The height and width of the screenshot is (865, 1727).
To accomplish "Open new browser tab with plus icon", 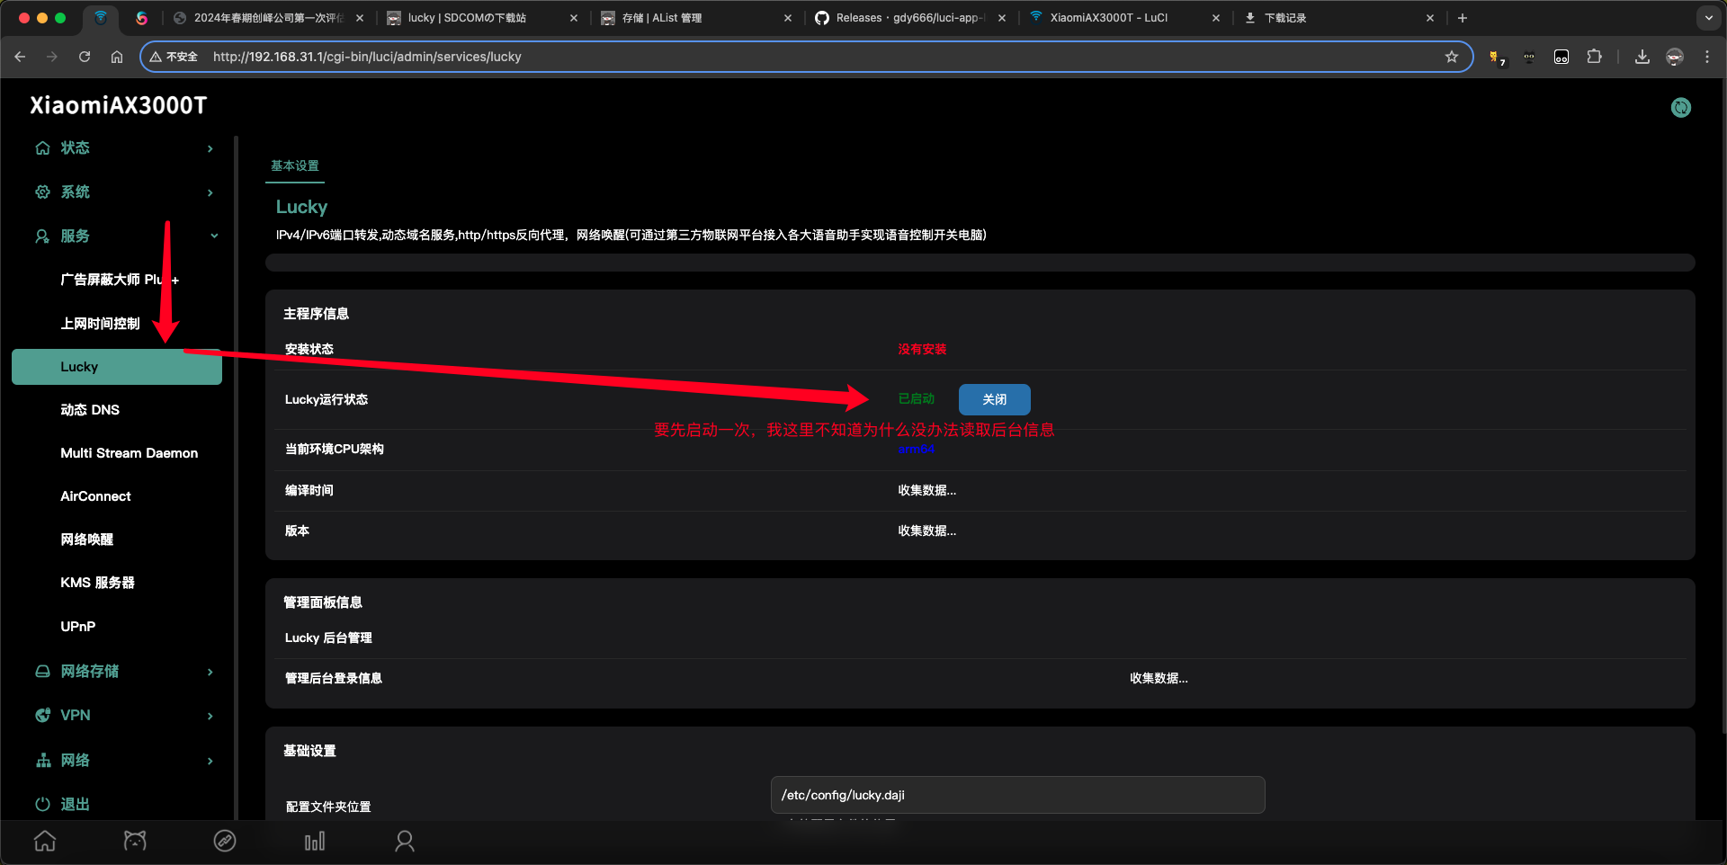I will click(1463, 18).
